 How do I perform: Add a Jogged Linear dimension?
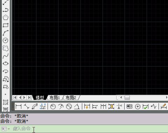pyautogui.click(x=154, y=106)
